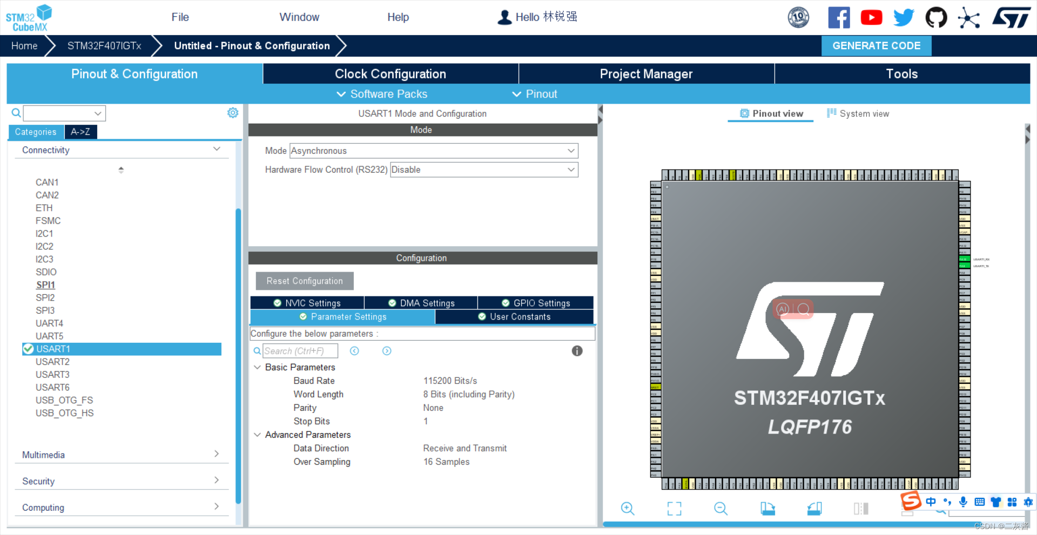
Task: Click Reset Configuration button
Action: click(x=305, y=281)
